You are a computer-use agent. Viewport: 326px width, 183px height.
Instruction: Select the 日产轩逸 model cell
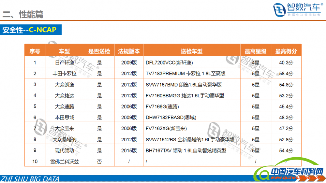pyautogui.click(x=64, y=63)
